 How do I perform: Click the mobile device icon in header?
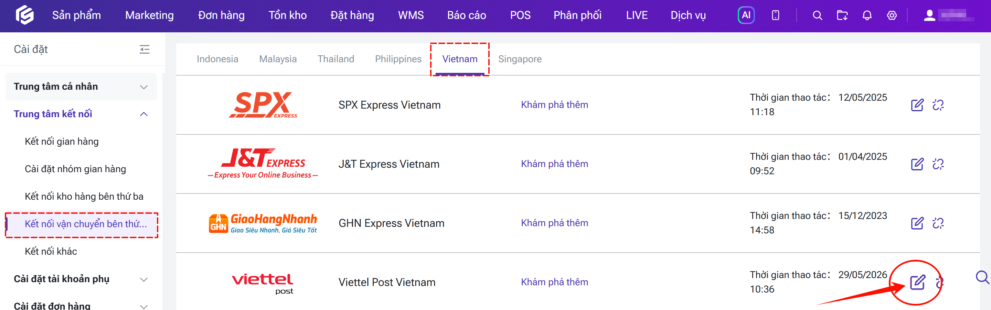tap(775, 15)
